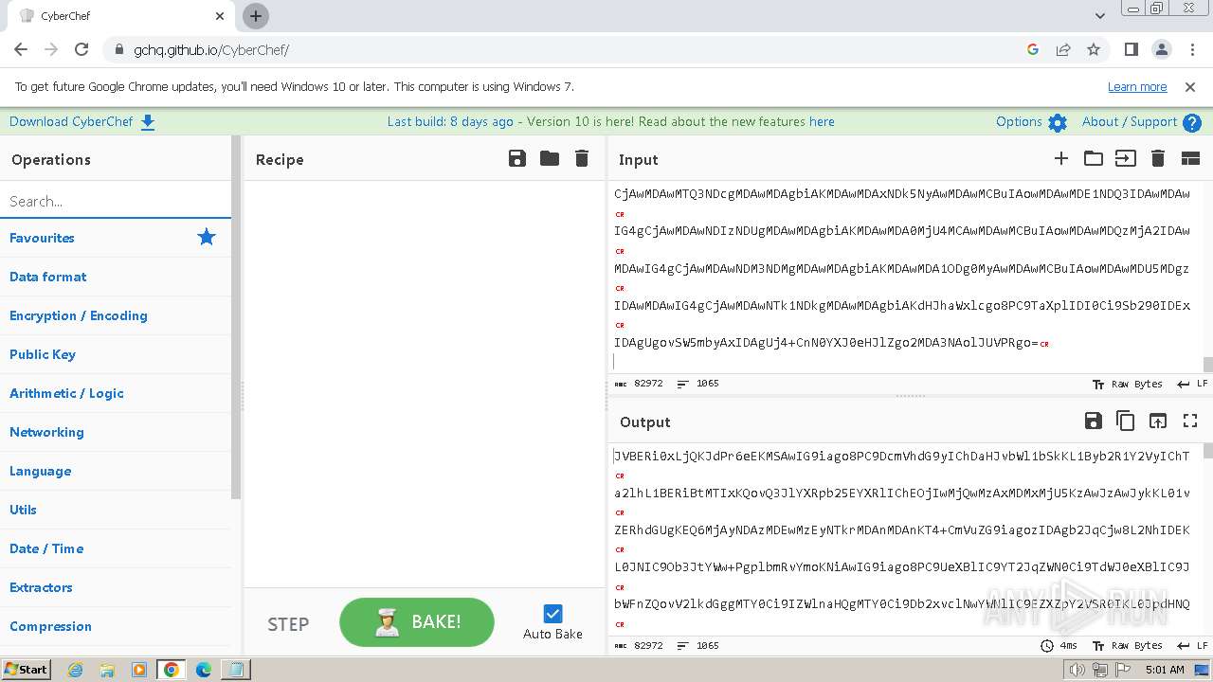Viewport: 1213px width, 682px height.
Task: Expand the Language category
Action: tap(116, 471)
